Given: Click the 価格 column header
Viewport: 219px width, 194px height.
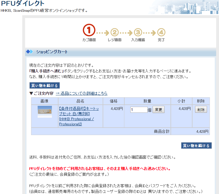Looking at the screenshot, I should click(x=113, y=101).
